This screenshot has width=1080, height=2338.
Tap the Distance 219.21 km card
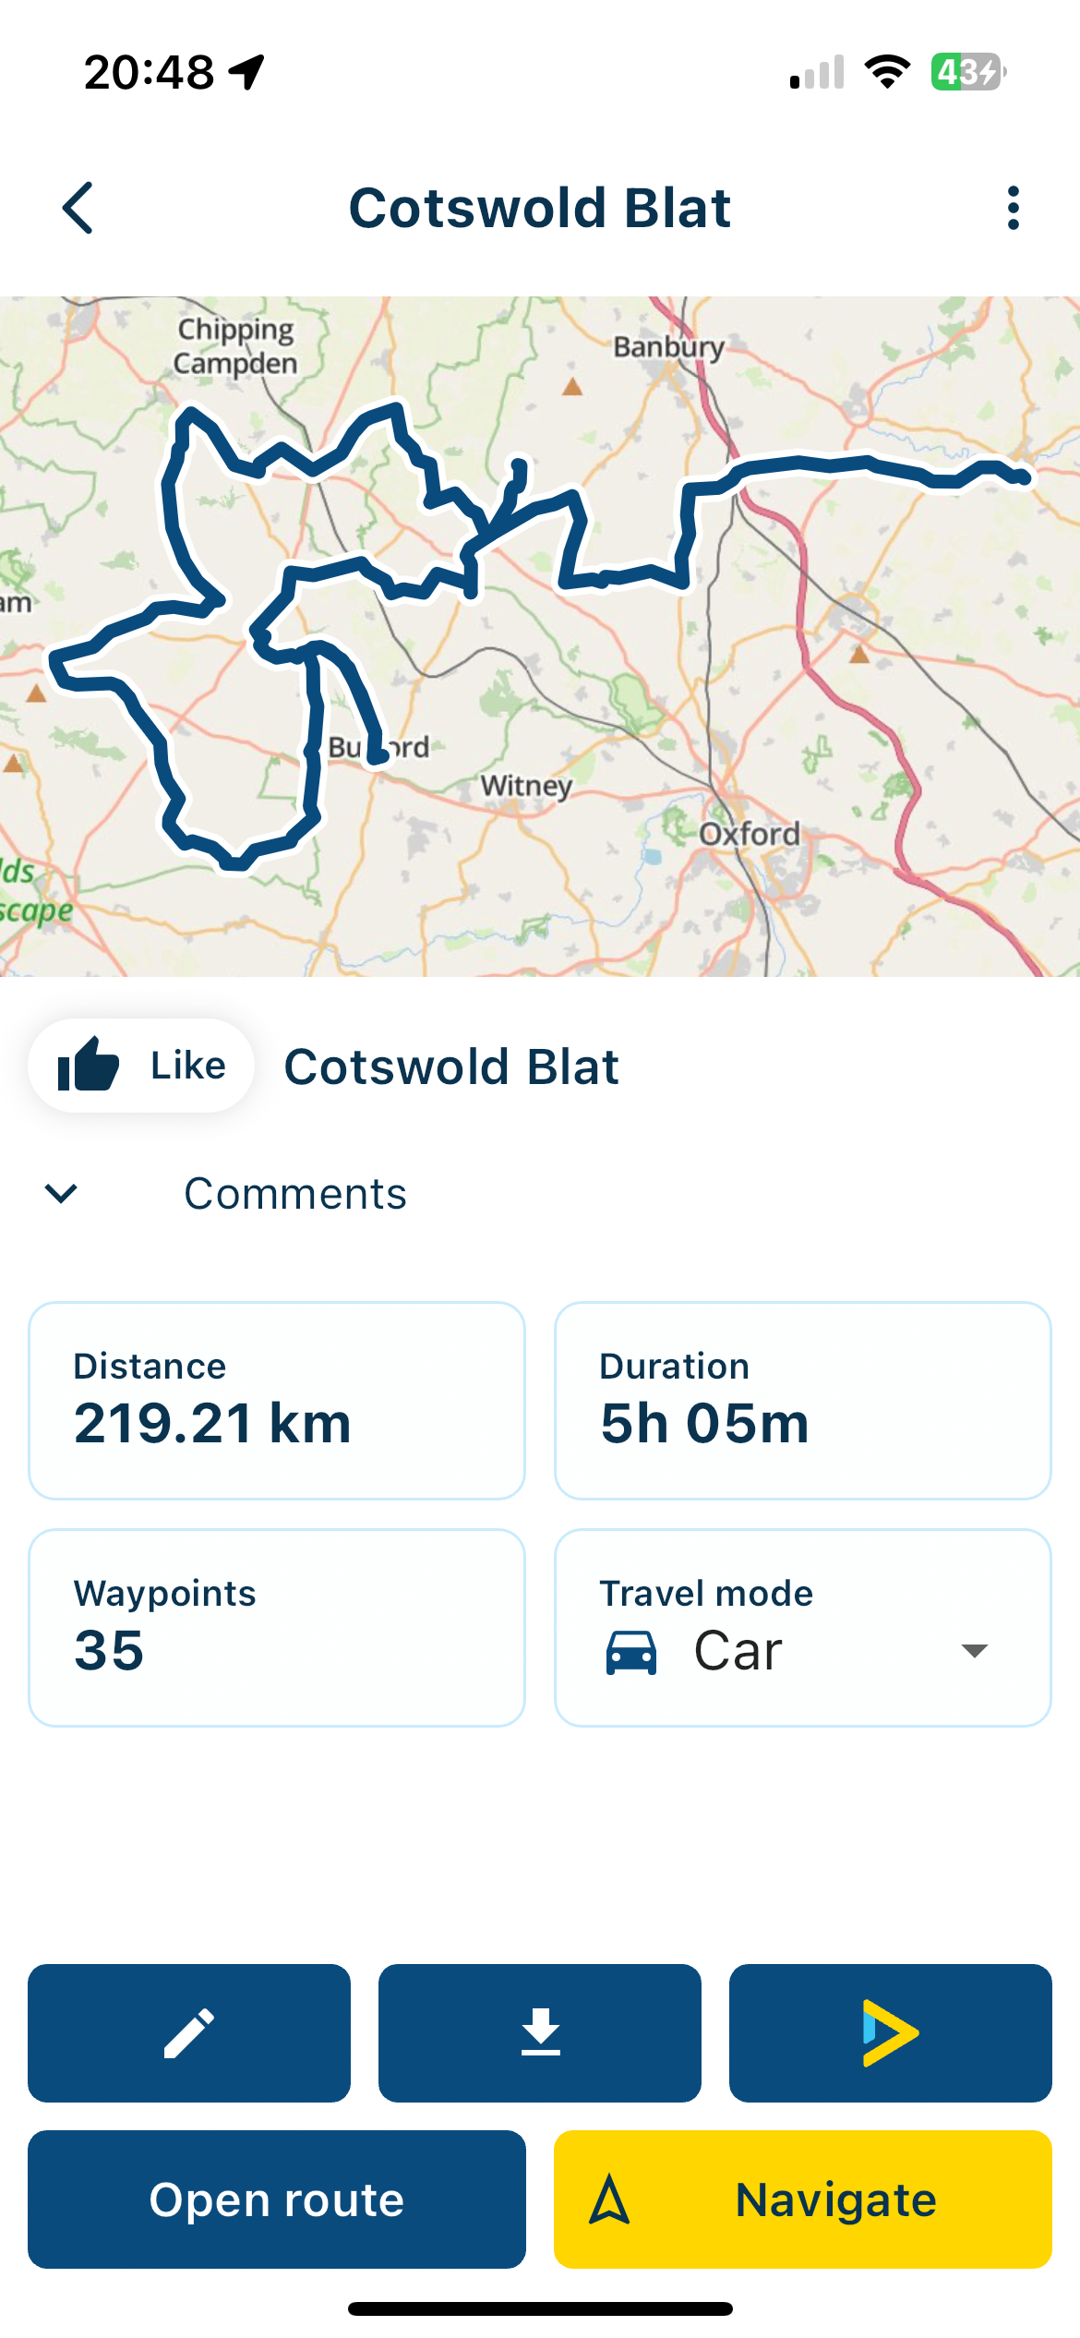coord(277,1400)
